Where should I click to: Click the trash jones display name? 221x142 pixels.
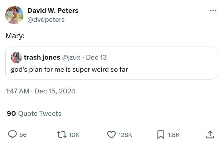[x=42, y=58]
